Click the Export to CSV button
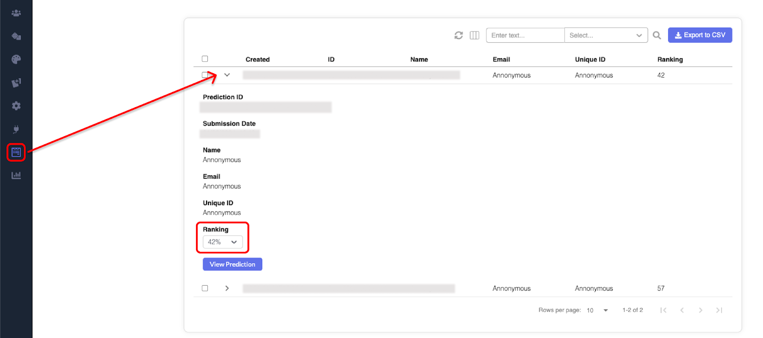Image resolution: width=763 pixels, height=338 pixels. 700,35
